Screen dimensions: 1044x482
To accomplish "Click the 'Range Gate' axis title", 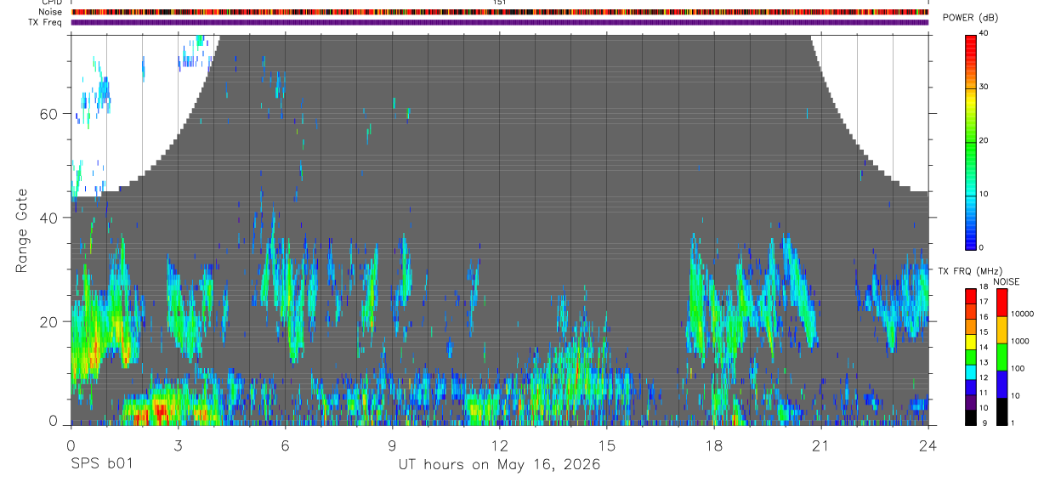I will (x=22, y=232).
